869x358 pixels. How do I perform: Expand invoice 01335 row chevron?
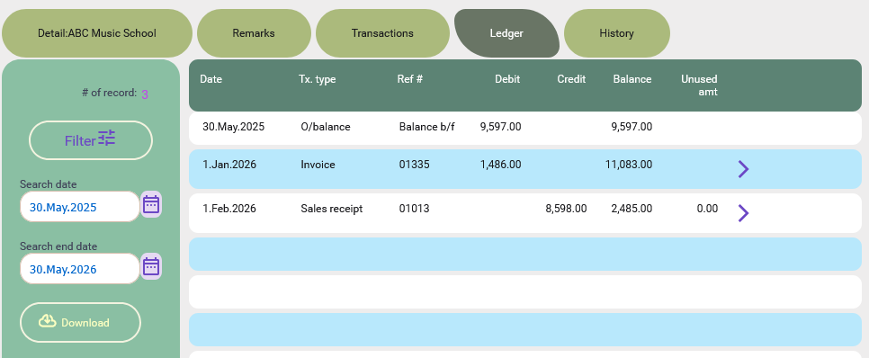point(743,169)
